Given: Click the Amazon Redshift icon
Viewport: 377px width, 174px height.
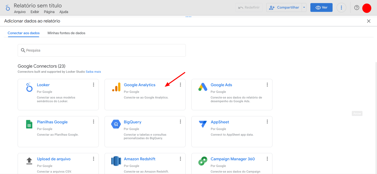Looking at the screenshot, I should pyautogui.click(x=116, y=161).
